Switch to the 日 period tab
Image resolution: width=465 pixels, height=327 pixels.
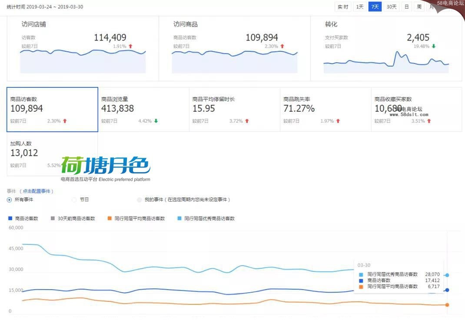point(407,7)
